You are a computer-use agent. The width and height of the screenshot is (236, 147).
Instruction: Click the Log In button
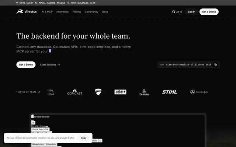coord(191,12)
